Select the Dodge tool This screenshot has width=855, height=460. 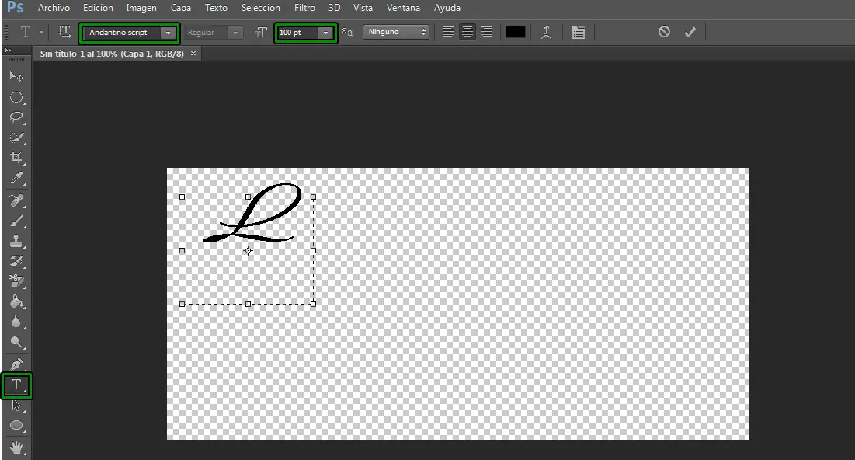16,342
